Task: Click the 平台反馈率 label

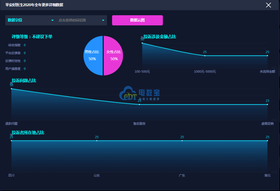Action: click(x=13, y=53)
